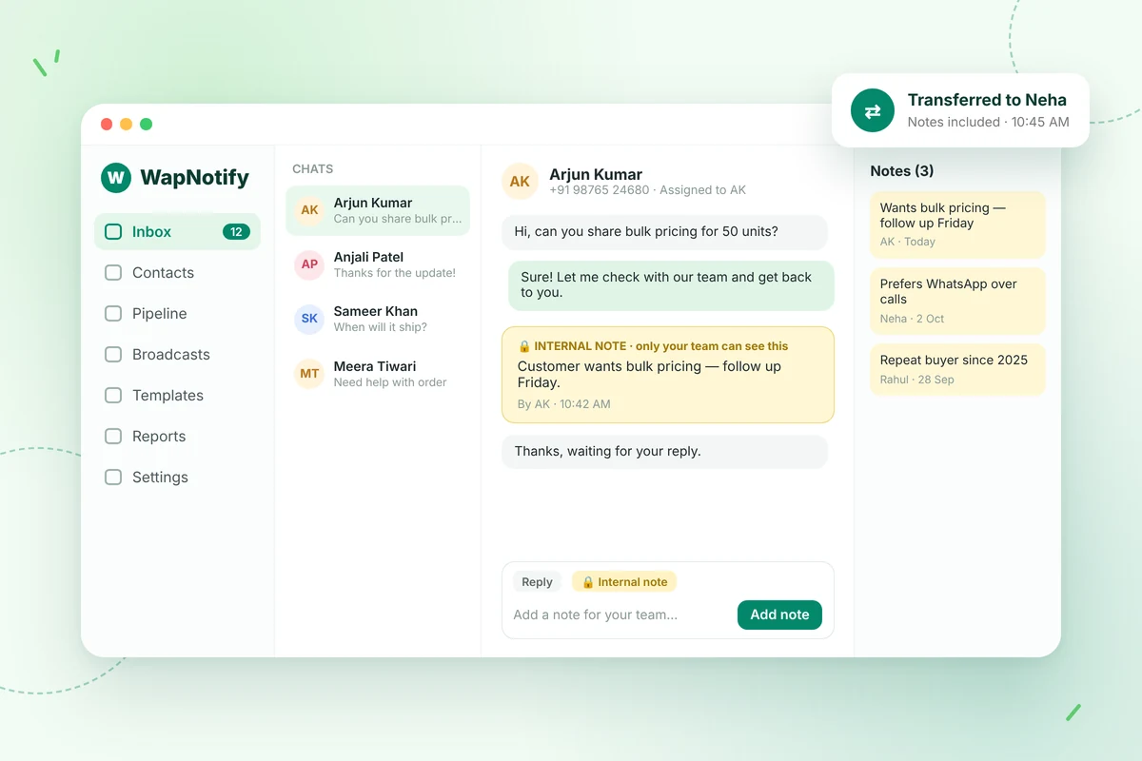Select Anjali Patel chat name

368,257
